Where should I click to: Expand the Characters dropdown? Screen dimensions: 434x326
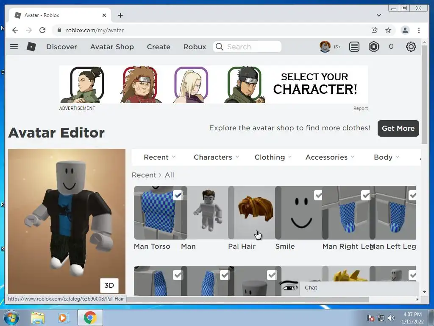tap(217, 157)
